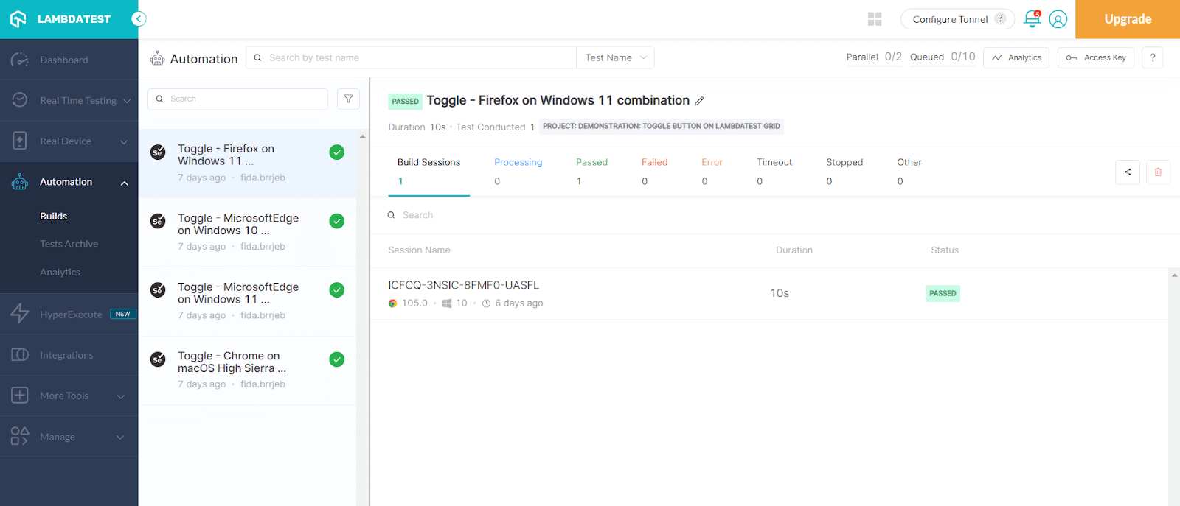Click green check of Firefox Windows 11 build
The image size is (1180, 506).
[337, 152]
